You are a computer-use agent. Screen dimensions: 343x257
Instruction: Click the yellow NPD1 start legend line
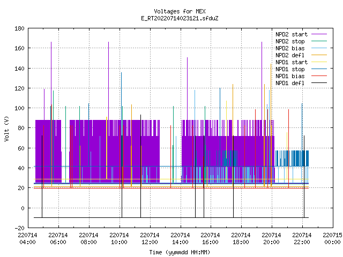(x=319, y=62)
